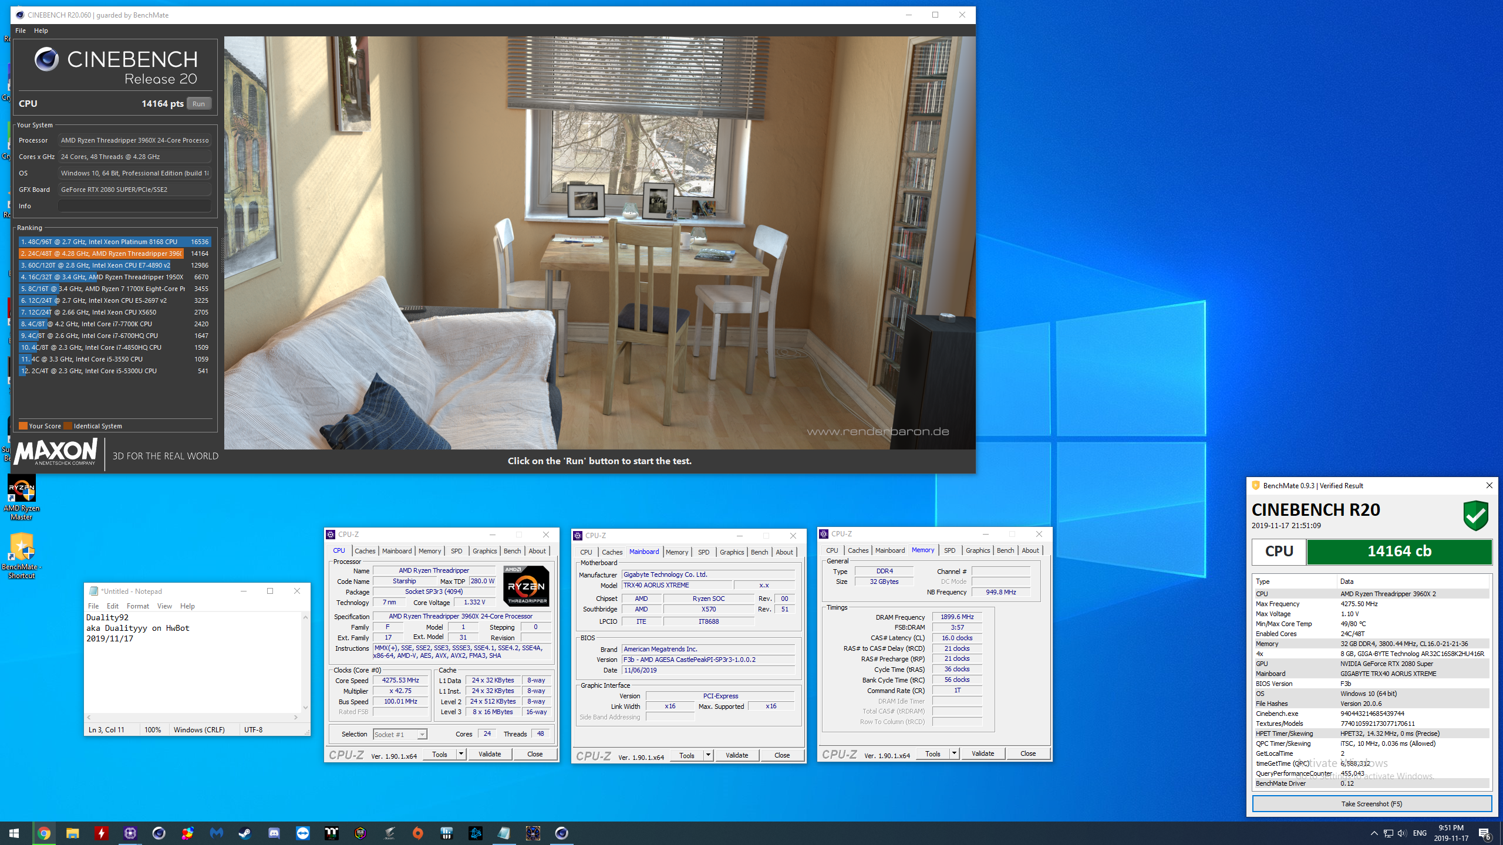
Task: Open Google Chrome from the taskbar
Action: tap(44, 833)
